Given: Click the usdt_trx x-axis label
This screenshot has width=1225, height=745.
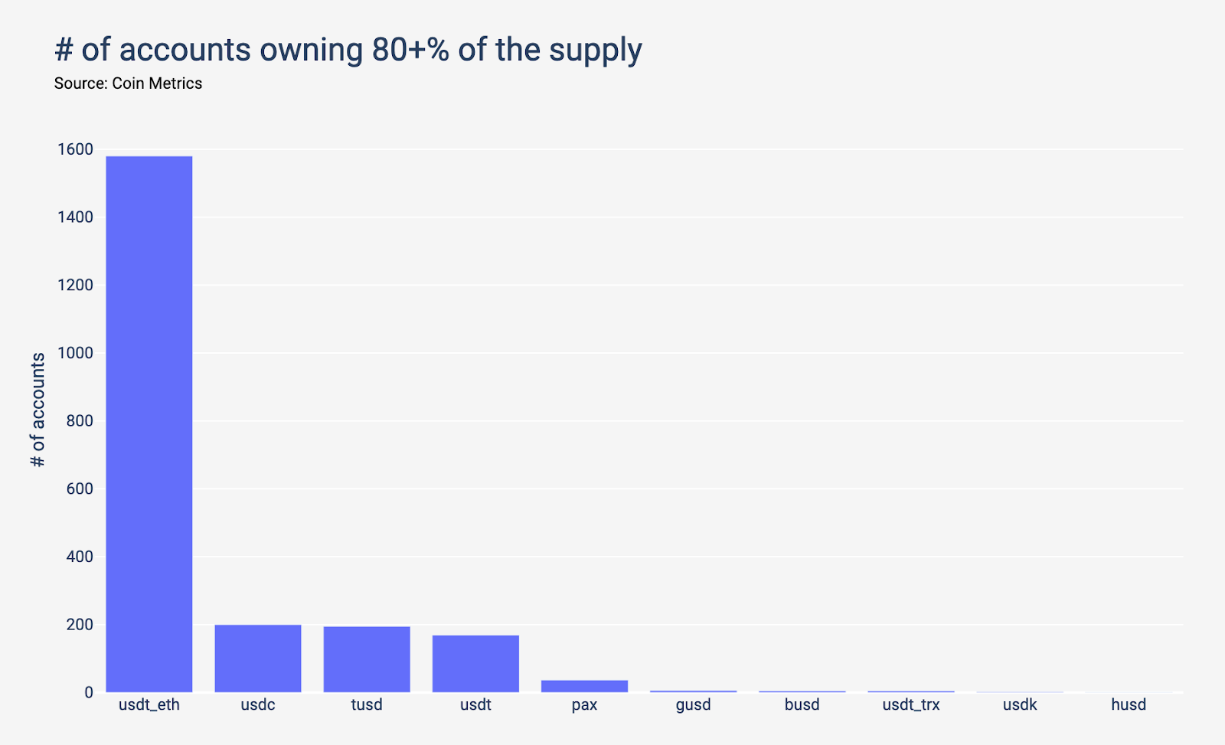Looking at the screenshot, I should [911, 705].
